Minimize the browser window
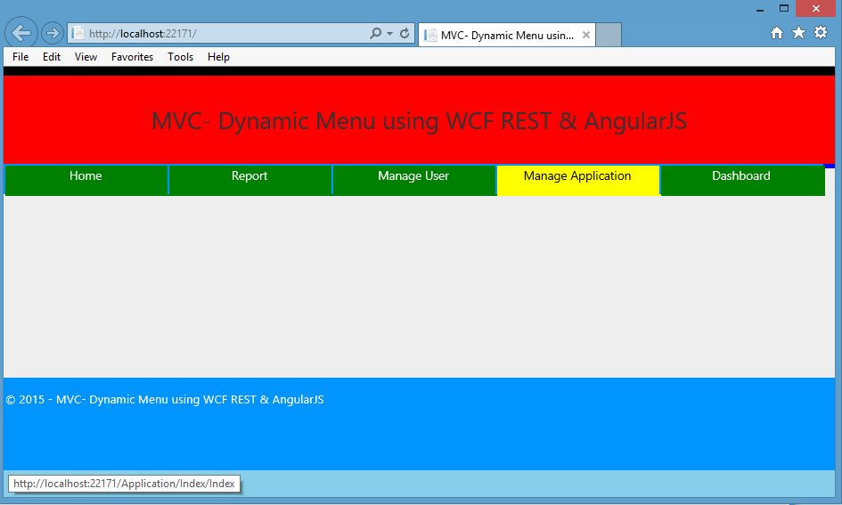This screenshot has width=842, height=505. pyautogui.click(x=760, y=9)
